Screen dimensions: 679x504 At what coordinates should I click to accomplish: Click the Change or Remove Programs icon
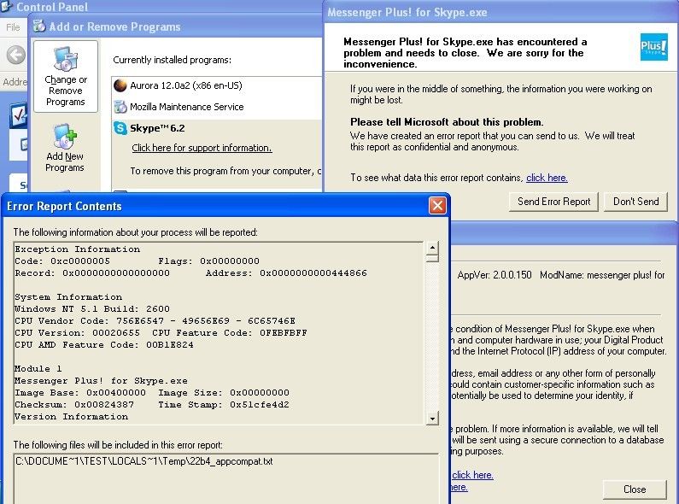[x=66, y=59]
